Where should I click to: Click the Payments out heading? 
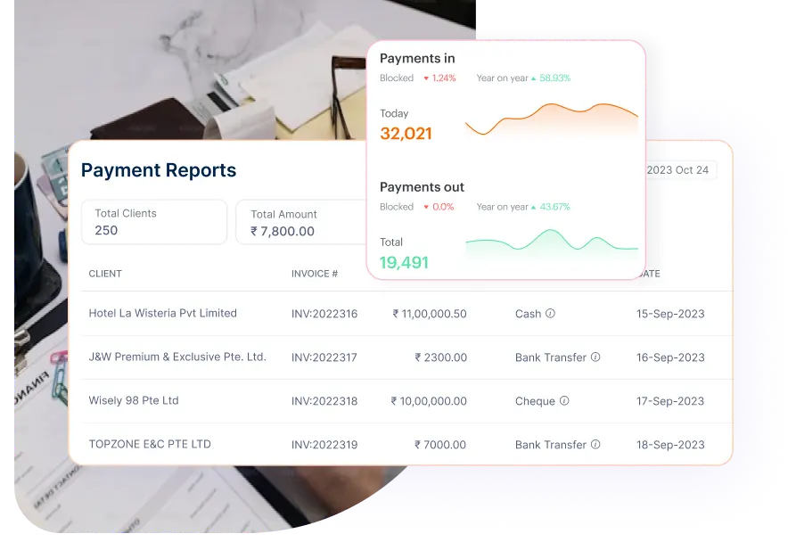(x=422, y=187)
